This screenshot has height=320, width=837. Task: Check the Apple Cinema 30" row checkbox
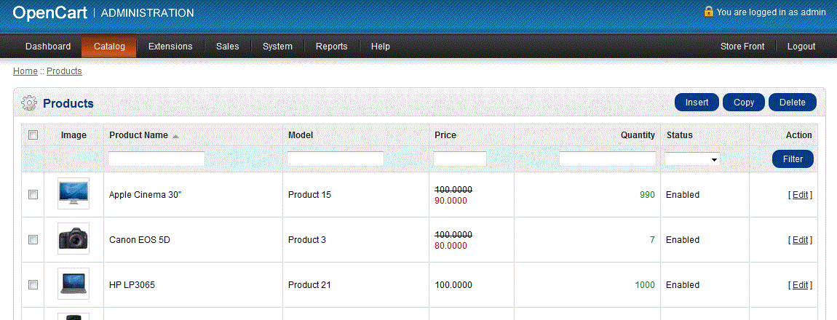(33, 194)
